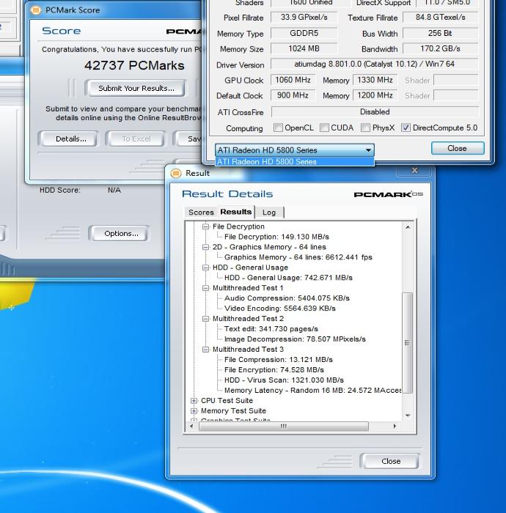The width and height of the screenshot is (506, 513).
Task: Select ATI Radeon HD 5800 Series list entry
Action: [x=295, y=162]
